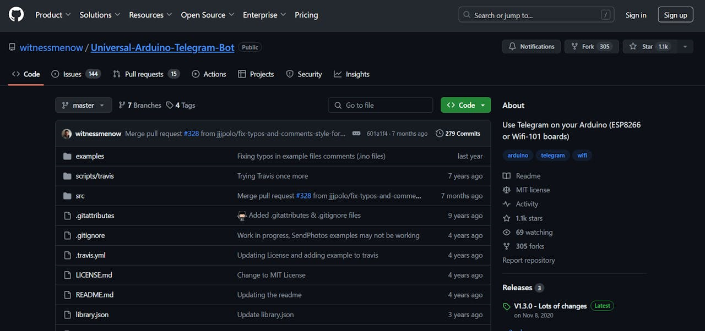The image size is (705, 331).
Task: Open the Product menu
Action: click(53, 15)
